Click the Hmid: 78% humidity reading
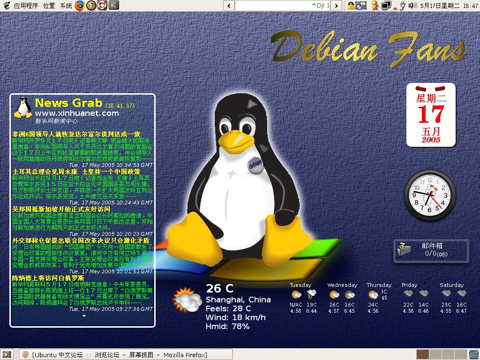The height and width of the screenshot is (360, 480). click(227, 326)
